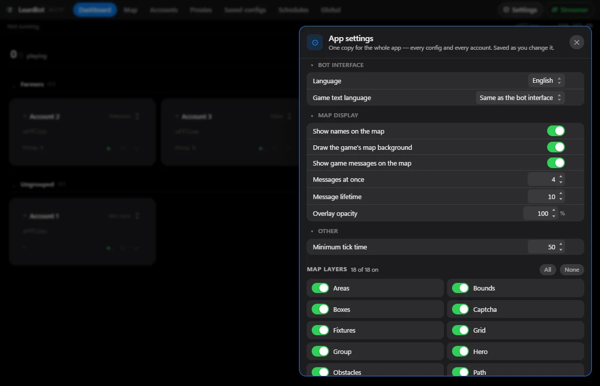Open the Language dropdown
Screen dimensions: 600x386
click(x=547, y=81)
